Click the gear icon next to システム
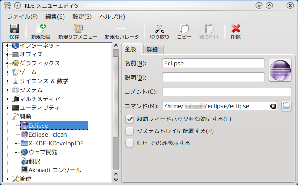Viewport: 298px width, 185px height. pyautogui.click(x=16, y=90)
